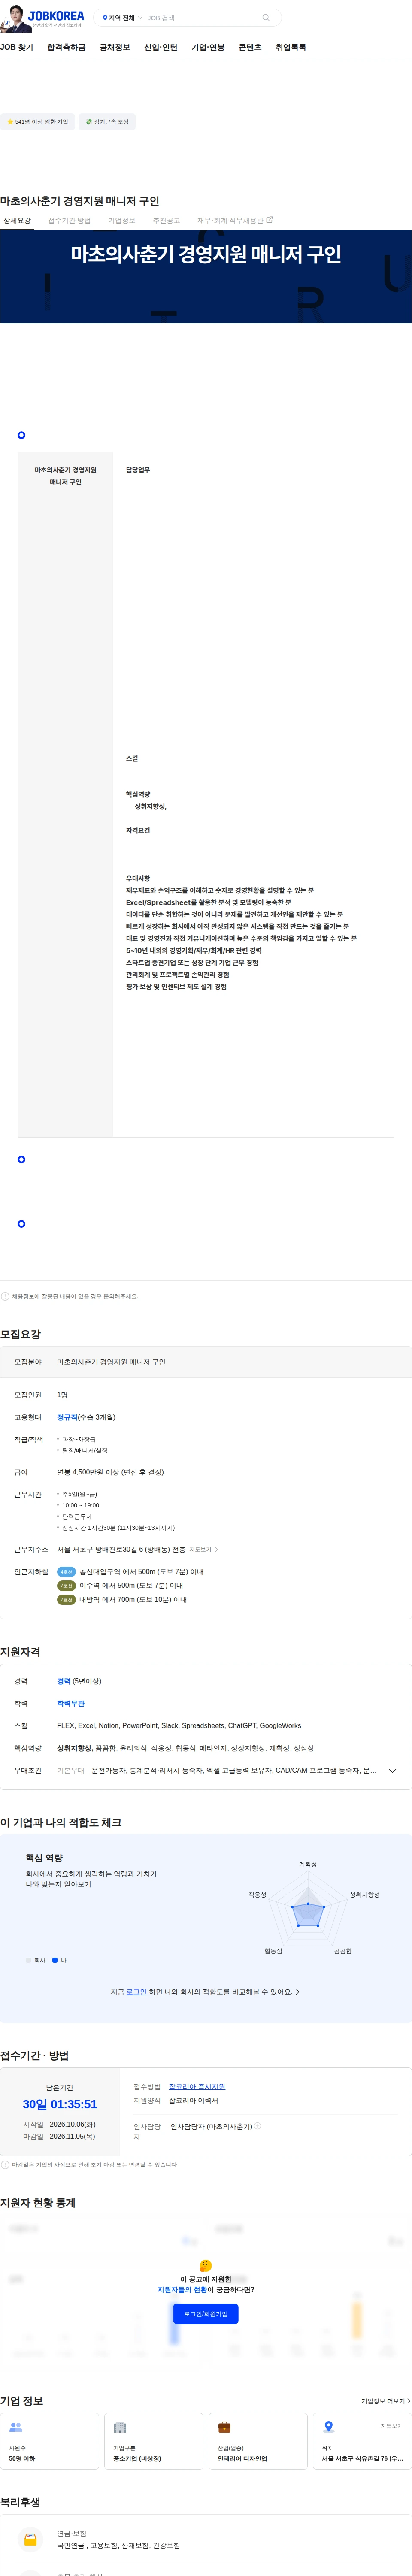
Task: Click the 위치 map pin icon
Action: (x=328, y=2427)
